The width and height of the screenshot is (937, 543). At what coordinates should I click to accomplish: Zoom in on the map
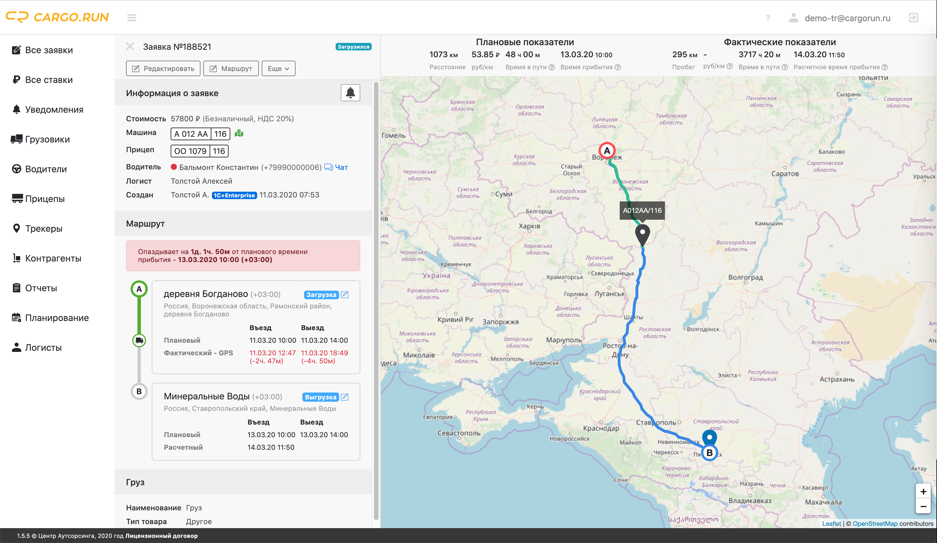923,492
